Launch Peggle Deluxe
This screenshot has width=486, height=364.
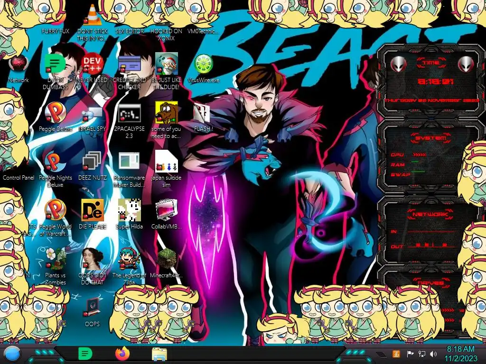[x=55, y=112]
